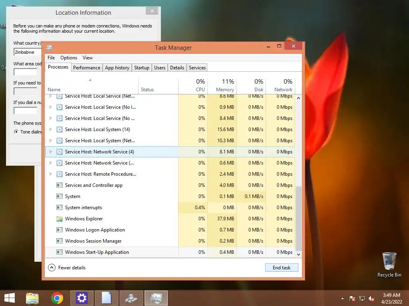Viewport: 409px width, 306px height.
Task: Select the Tone dialing radio button
Action: click(16, 131)
